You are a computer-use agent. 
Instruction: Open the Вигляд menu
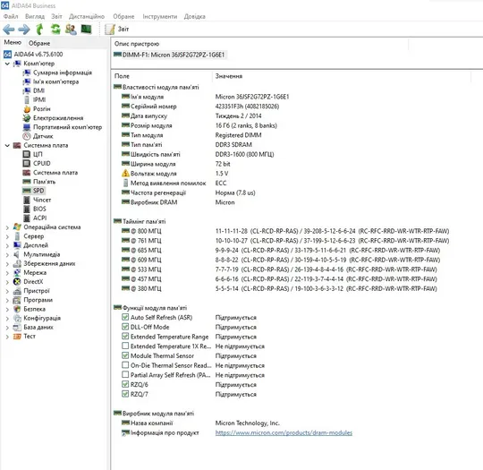click(x=35, y=16)
